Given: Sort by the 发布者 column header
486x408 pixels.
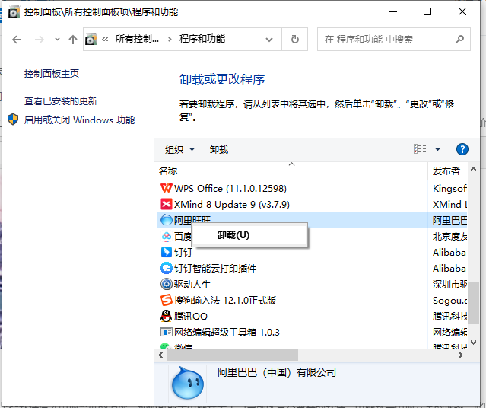Looking at the screenshot, I should click(x=448, y=171).
